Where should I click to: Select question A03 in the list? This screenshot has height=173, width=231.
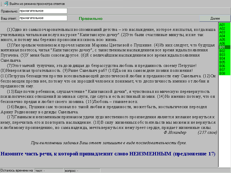click(x=224, y=32)
